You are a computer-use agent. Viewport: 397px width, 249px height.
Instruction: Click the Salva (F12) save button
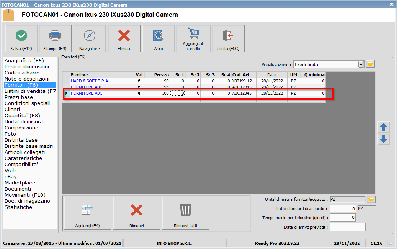pyautogui.click(x=21, y=39)
